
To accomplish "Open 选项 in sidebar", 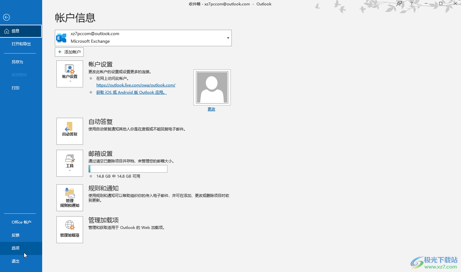I will pos(21,248).
